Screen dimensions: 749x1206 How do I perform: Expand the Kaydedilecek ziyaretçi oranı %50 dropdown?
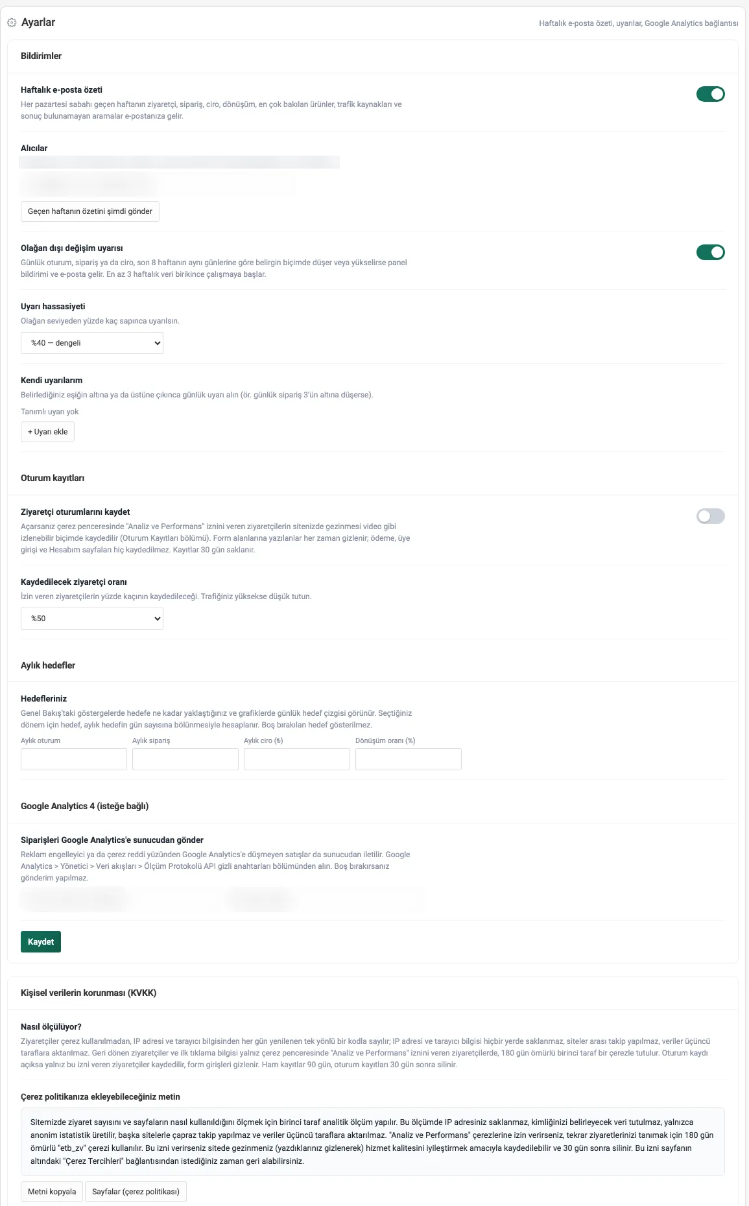click(x=92, y=619)
